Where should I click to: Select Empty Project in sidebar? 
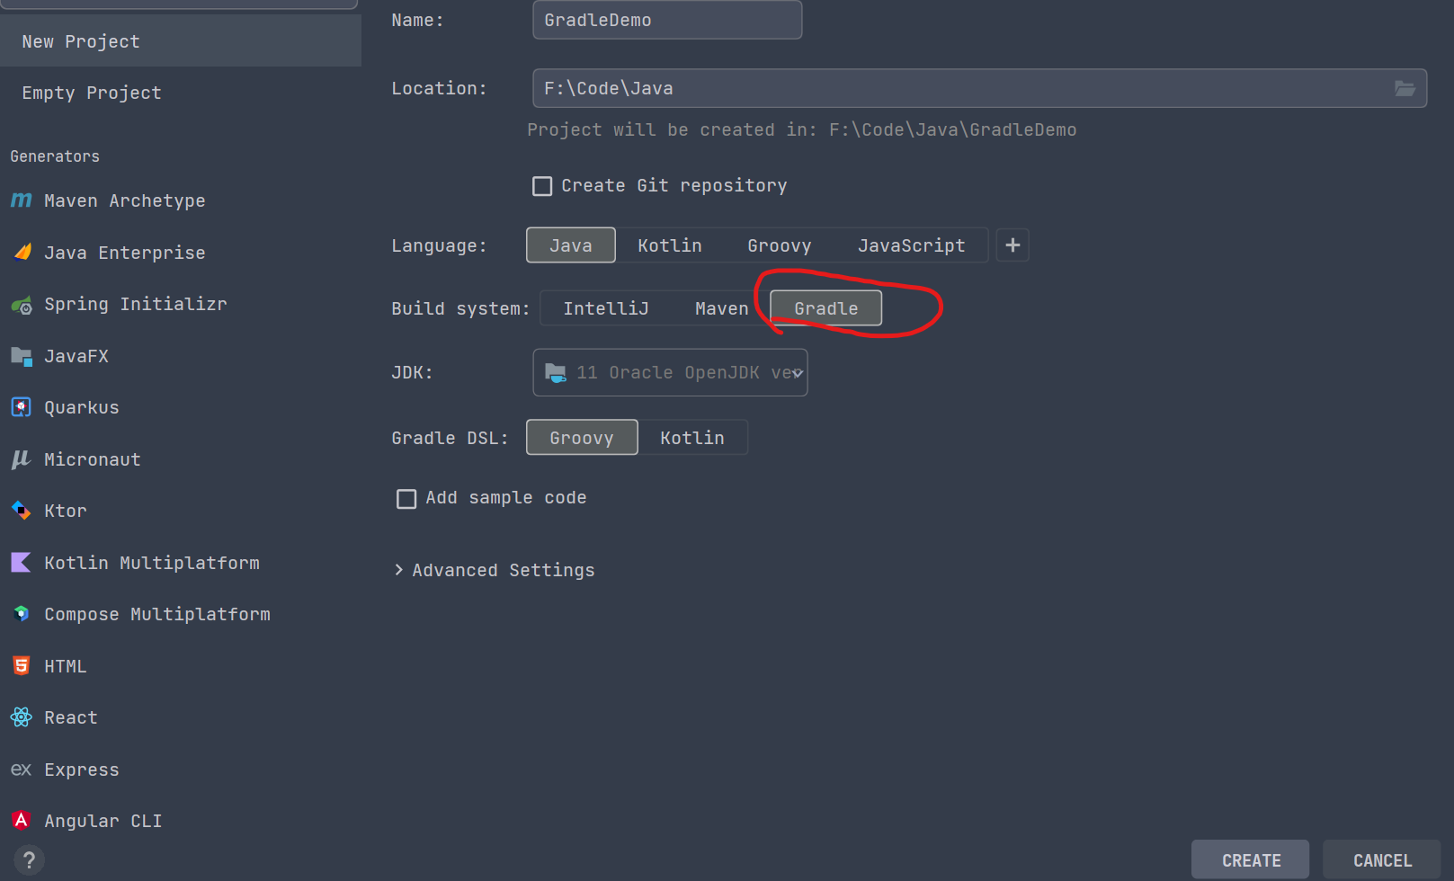tap(181, 93)
